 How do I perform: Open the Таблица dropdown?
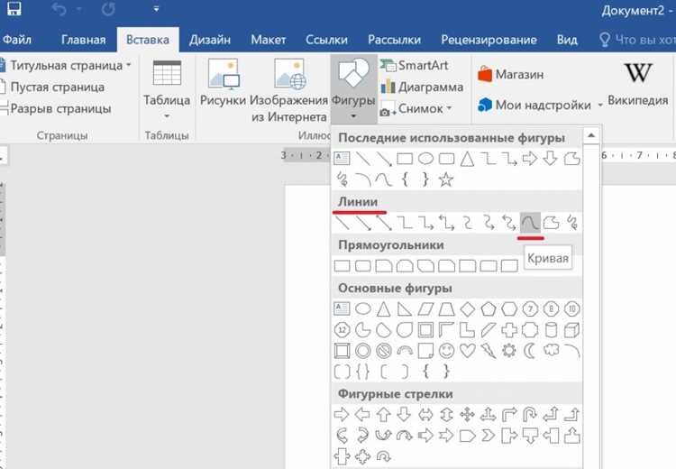tap(167, 90)
